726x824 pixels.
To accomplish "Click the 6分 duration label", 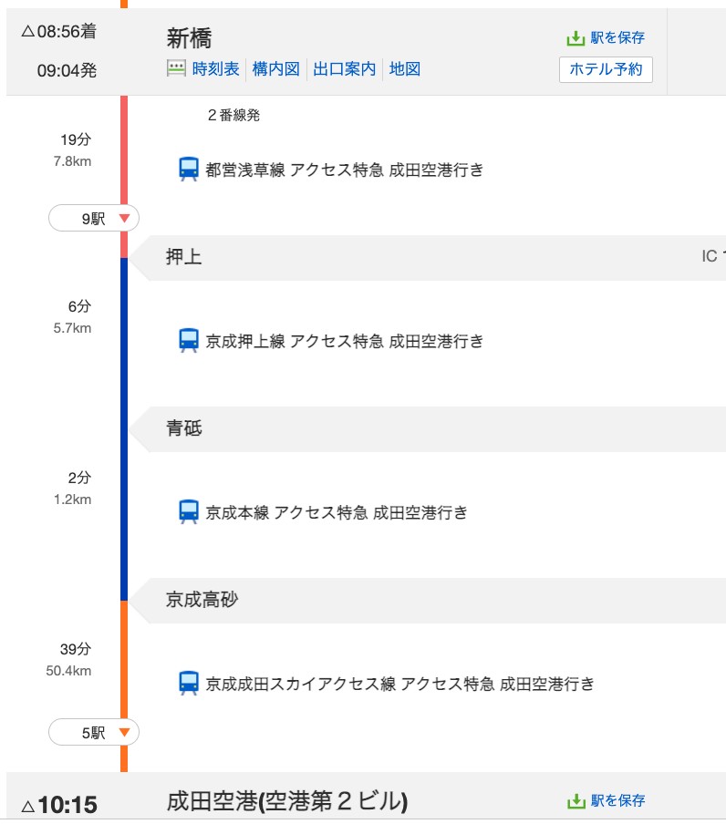I will click(x=80, y=306).
